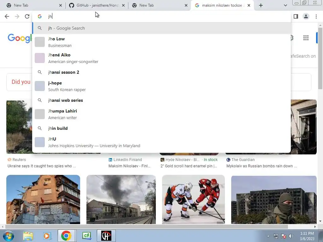
Task: Select 'jhansi season 2' suggestion
Action: (161, 72)
